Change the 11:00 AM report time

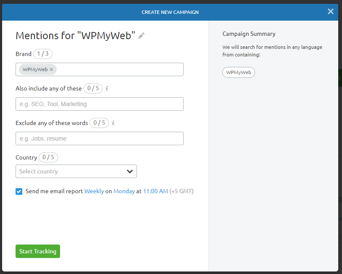click(155, 191)
